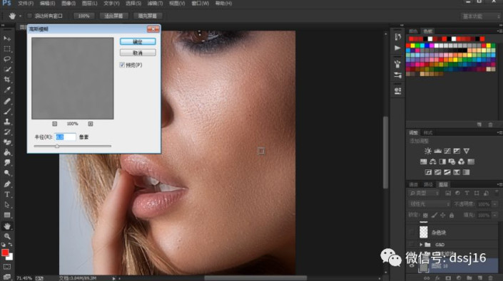Image resolution: width=503 pixels, height=281 pixels.
Task: Click the Gaussian Blur radius slider handle
Action: tap(57, 146)
